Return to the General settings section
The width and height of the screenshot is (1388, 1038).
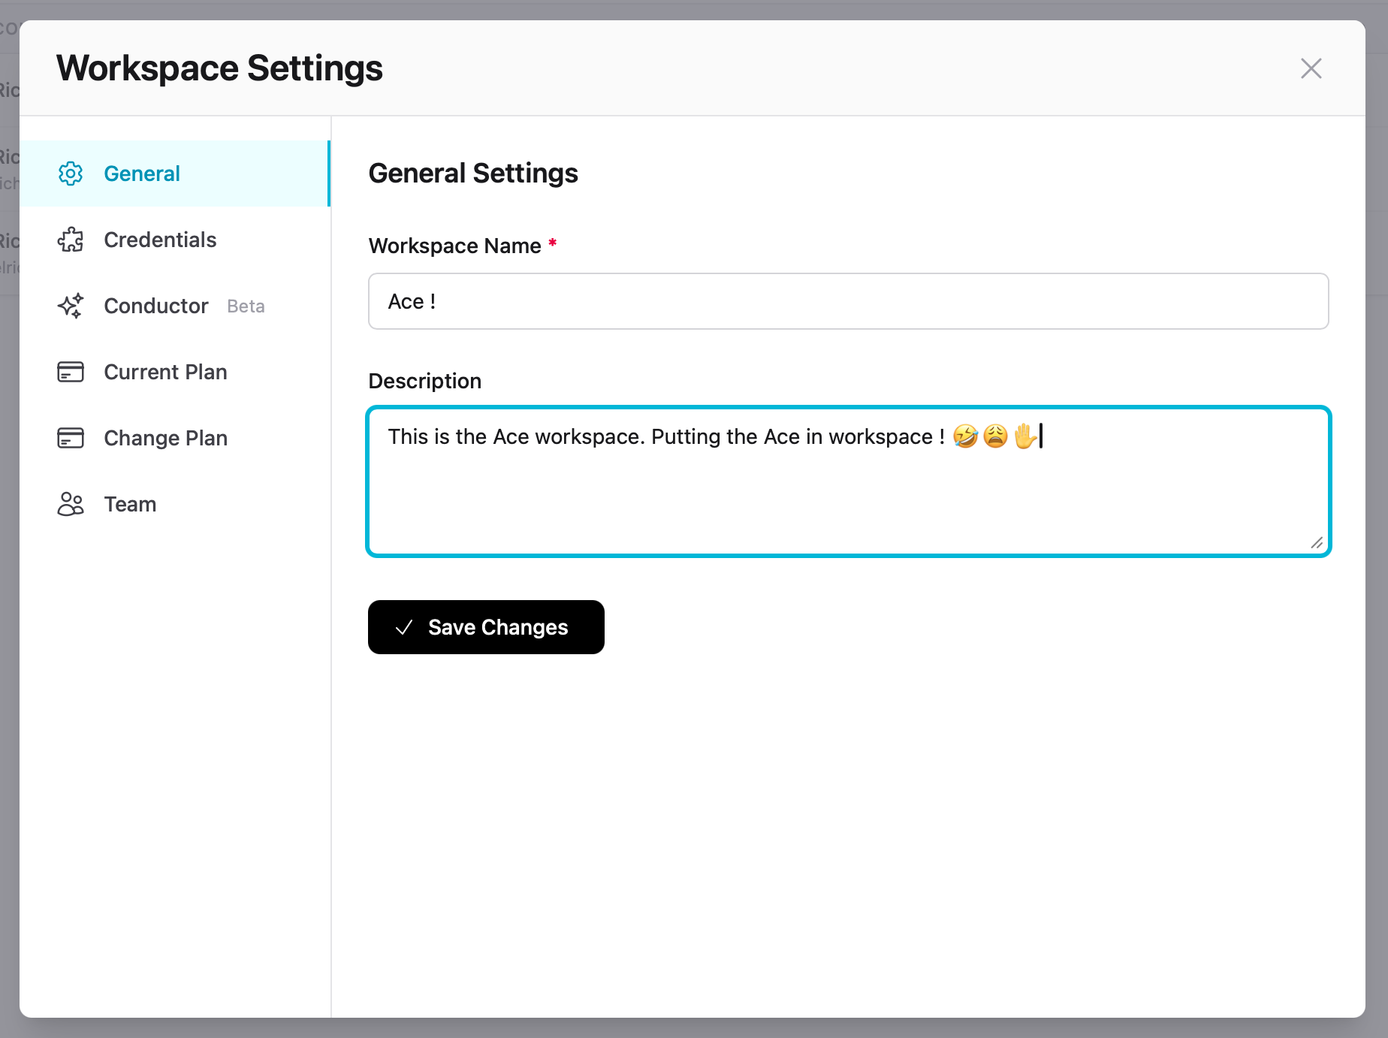[x=142, y=174]
